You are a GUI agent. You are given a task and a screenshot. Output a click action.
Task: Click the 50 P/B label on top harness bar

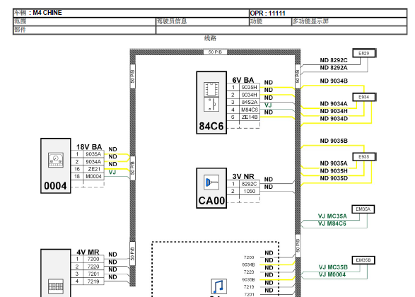pyautogui.click(x=215, y=52)
